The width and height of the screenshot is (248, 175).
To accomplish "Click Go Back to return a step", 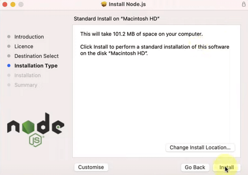I will [195, 167].
